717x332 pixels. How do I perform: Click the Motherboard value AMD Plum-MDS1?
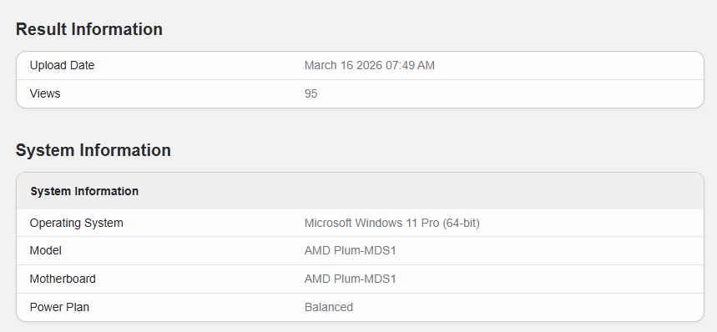point(351,279)
